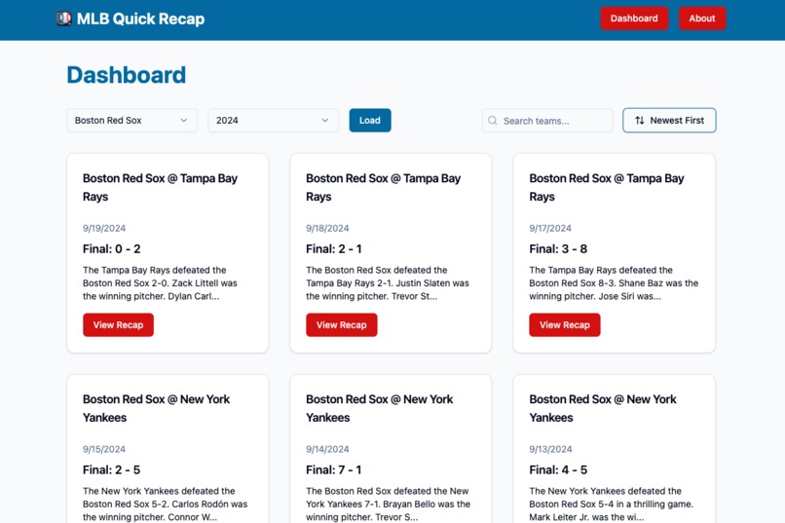Click the Dashboard page heading
This screenshot has height=523, width=785.
tap(127, 75)
